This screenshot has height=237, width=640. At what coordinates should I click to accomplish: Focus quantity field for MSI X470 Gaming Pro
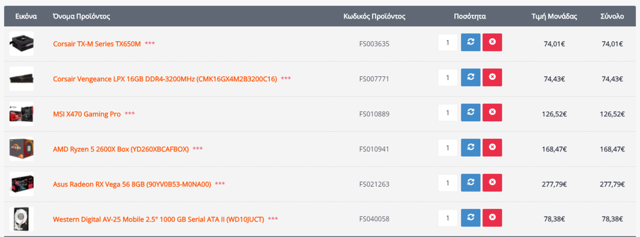click(x=447, y=112)
